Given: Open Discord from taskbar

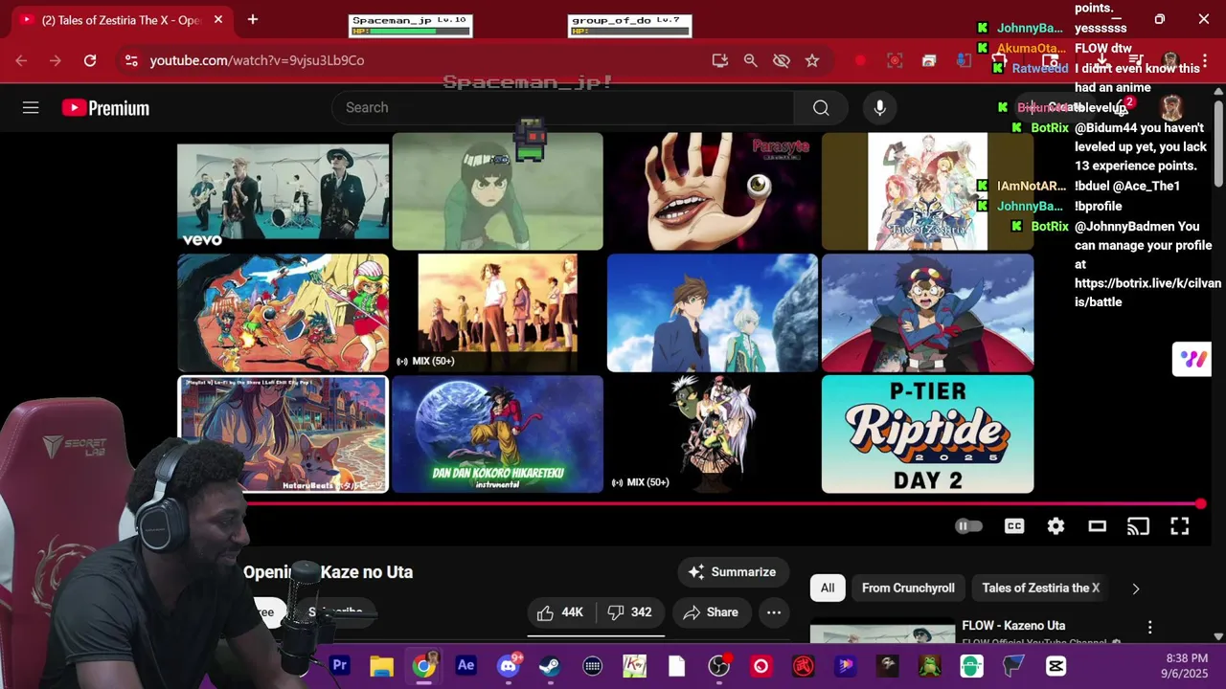Looking at the screenshot, I should [x=508, y=665].
